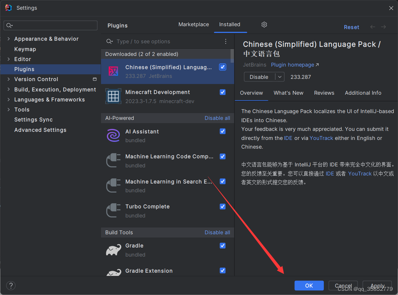Uncheck the Chinese Language Pack checkbox
Image resolution: width=398 pixels, height=295 pixels.
[x=222, y=67]
